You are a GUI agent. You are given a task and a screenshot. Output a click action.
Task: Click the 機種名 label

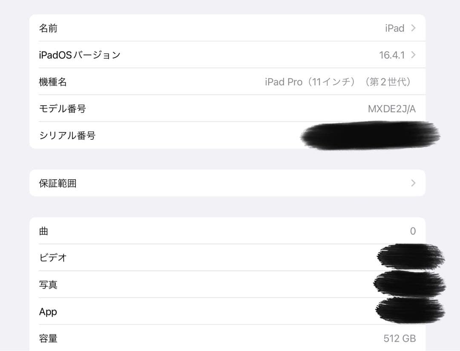click(x=53, y=82)
